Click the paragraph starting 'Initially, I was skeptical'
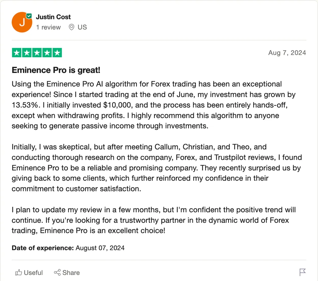 (157, 168)
